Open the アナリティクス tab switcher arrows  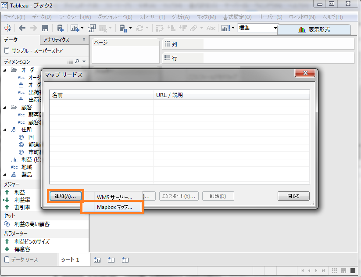[84, 40]
